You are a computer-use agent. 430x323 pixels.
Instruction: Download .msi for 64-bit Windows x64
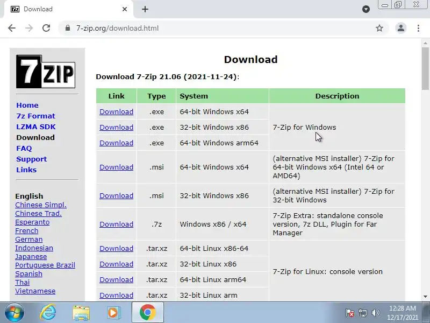116,167
